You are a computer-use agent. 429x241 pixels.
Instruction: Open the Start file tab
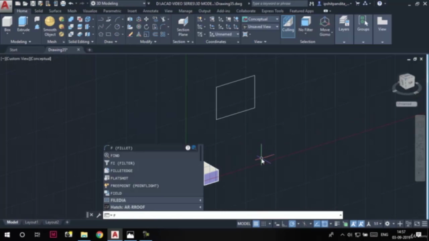click(13, 50)
